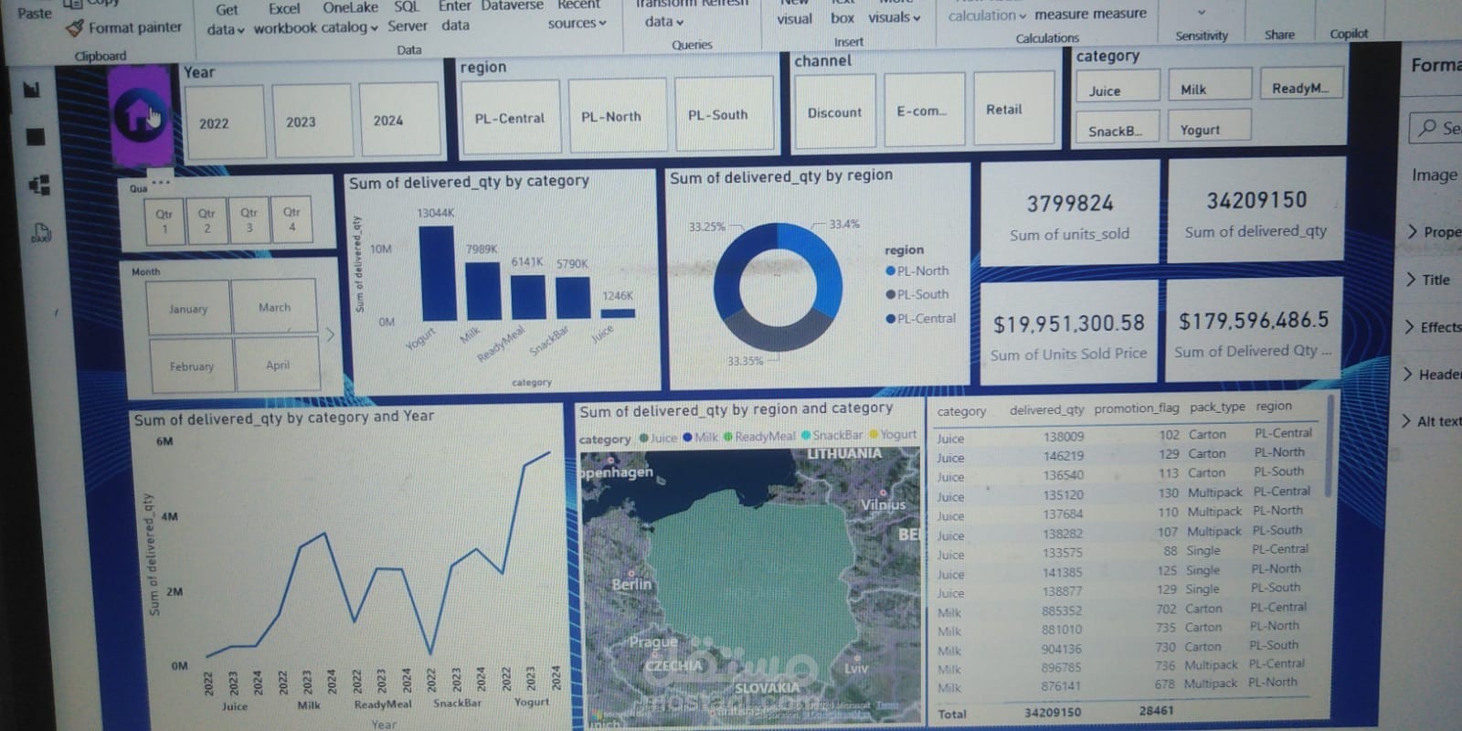The height and width of the screenshot is (731, 1462).
Task: Select February in Month slicer
Action: click(x=191, y=366)
